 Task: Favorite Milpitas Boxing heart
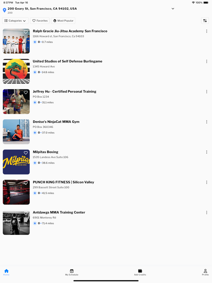[x=26, y=153]
